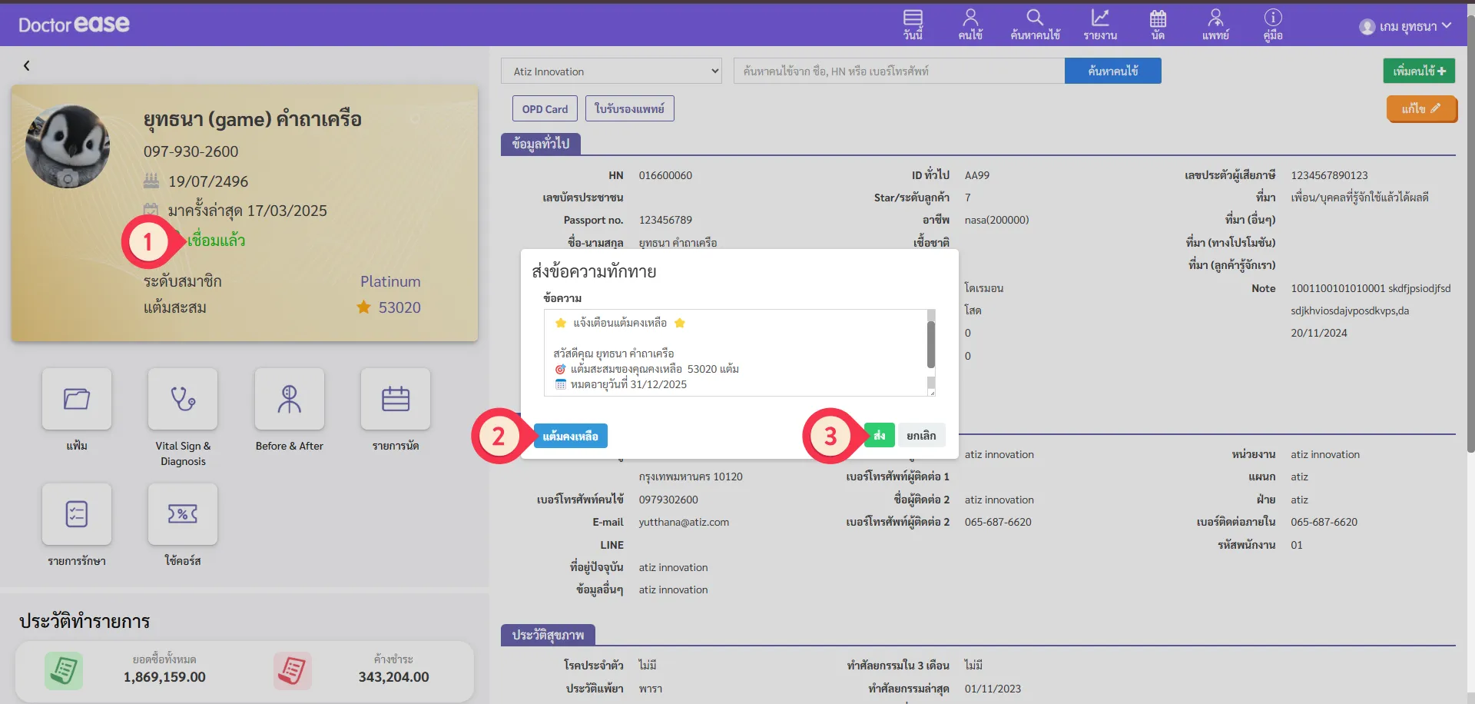This screenshot has height=704, width=1475.
Task: Open the คู่มือ info icon in navbar
Action: point(1273,25)
